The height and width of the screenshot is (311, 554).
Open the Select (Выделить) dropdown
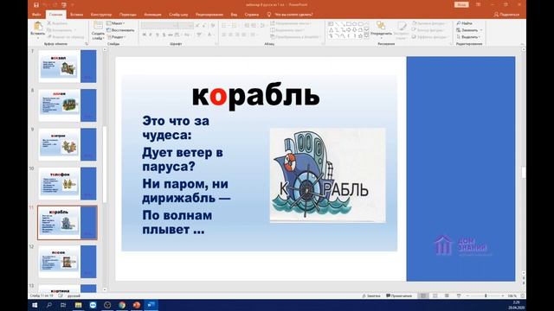(x=468, y=37)
